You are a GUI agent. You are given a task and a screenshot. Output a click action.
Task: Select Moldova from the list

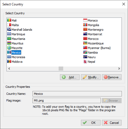coord(17,62)
